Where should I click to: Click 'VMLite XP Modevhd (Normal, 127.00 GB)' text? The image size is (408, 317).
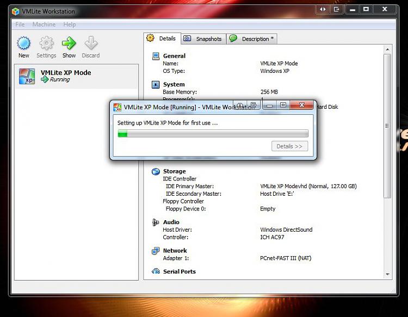tap(308, 187)
